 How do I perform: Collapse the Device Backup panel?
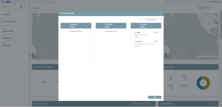tap(215, 104)
